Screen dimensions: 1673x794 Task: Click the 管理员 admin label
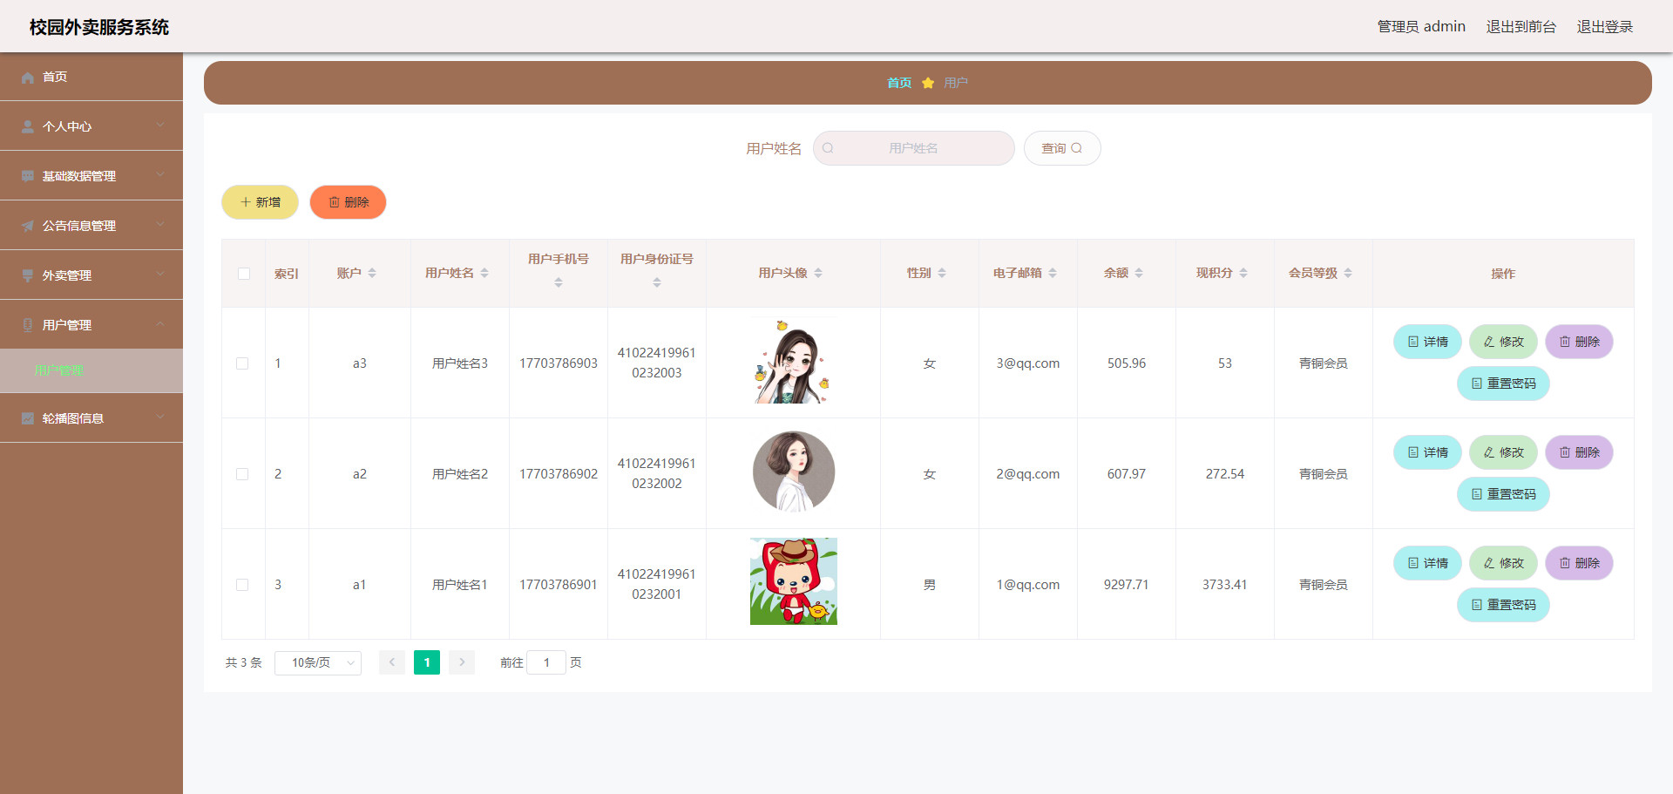(1421, 27)
